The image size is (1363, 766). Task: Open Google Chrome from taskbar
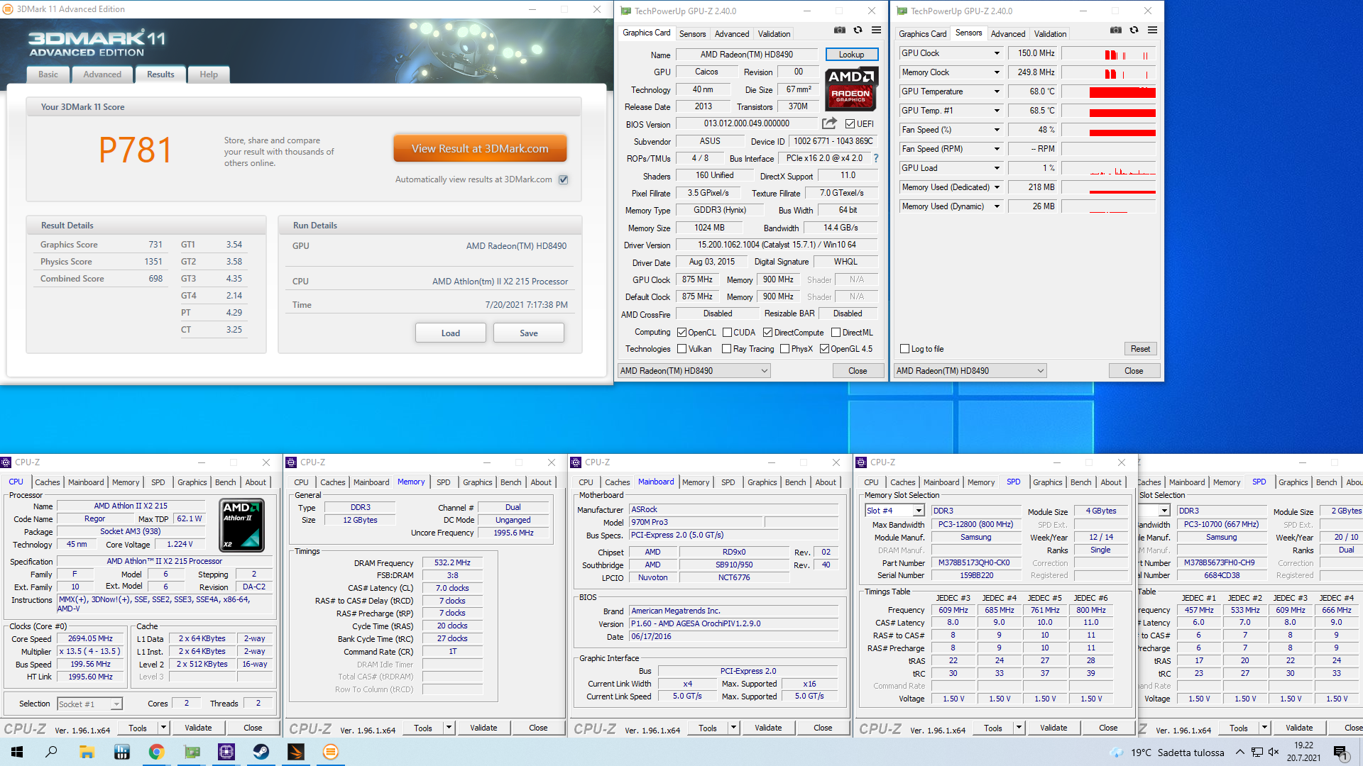156,752
